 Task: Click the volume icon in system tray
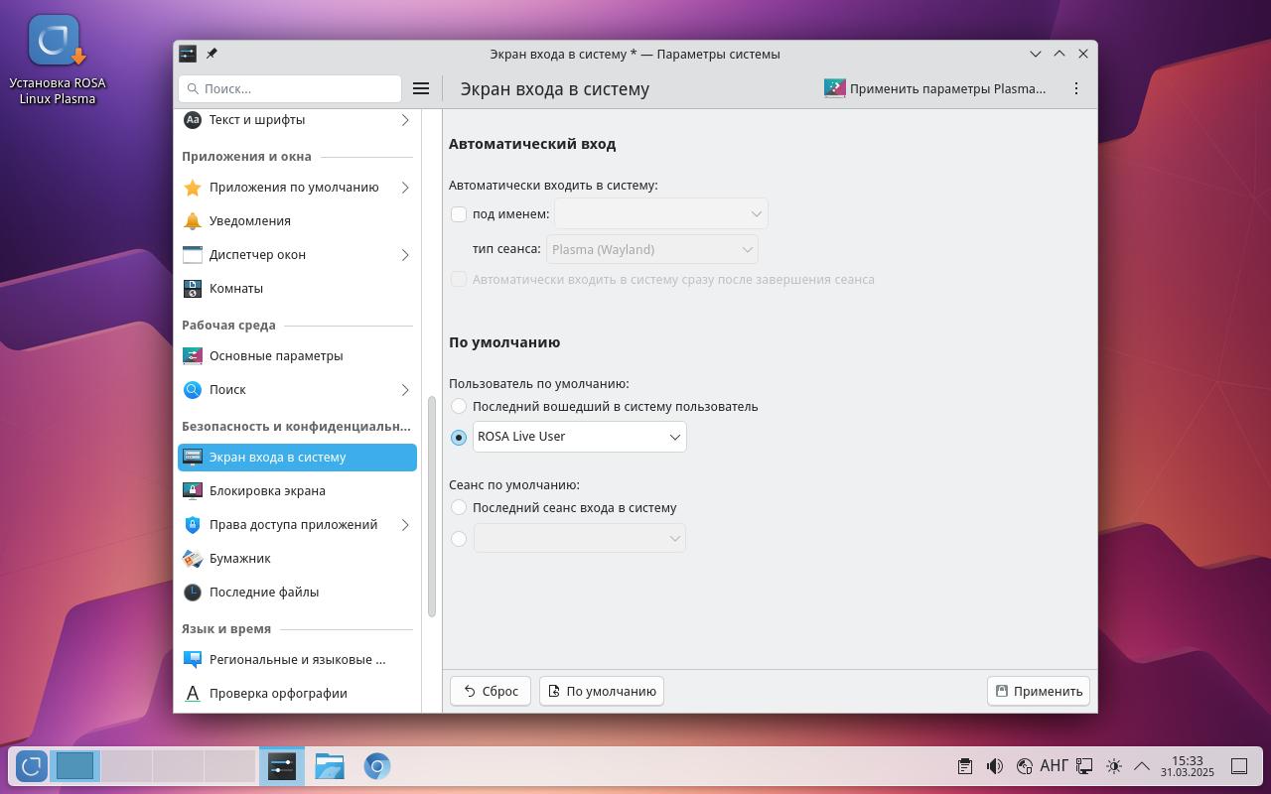(x=994, y=766)
